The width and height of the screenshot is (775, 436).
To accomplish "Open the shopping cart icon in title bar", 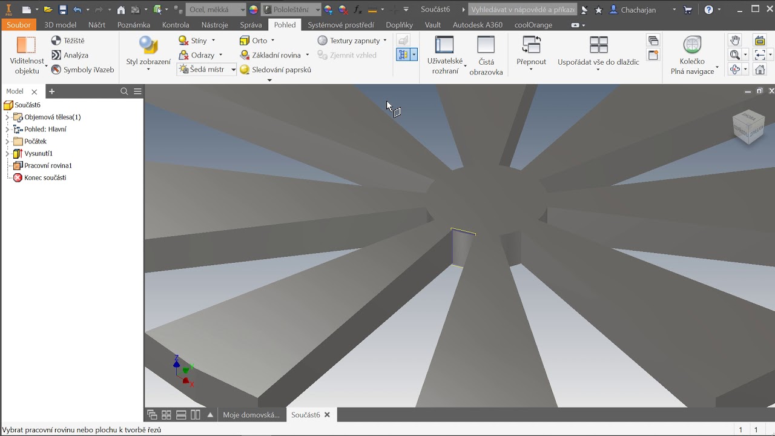I will click(688, 10).
